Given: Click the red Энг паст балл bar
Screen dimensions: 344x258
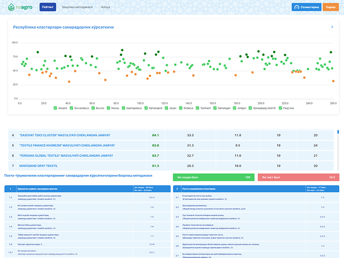Looking at the screenshot, I should pos(298,177).
